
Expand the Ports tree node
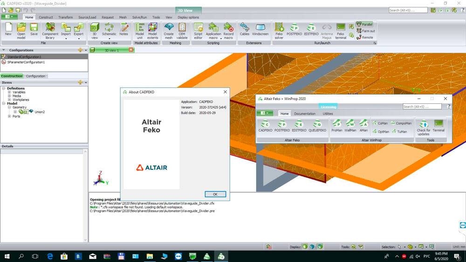[9, 116]
